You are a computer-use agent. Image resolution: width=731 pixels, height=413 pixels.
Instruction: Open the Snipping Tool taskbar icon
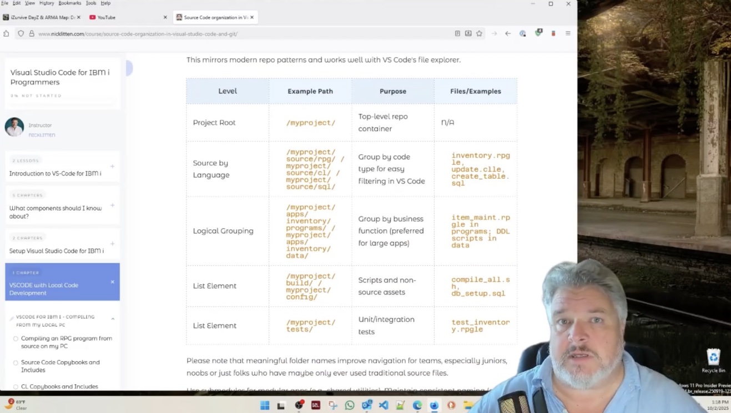[x=333, y=405]
